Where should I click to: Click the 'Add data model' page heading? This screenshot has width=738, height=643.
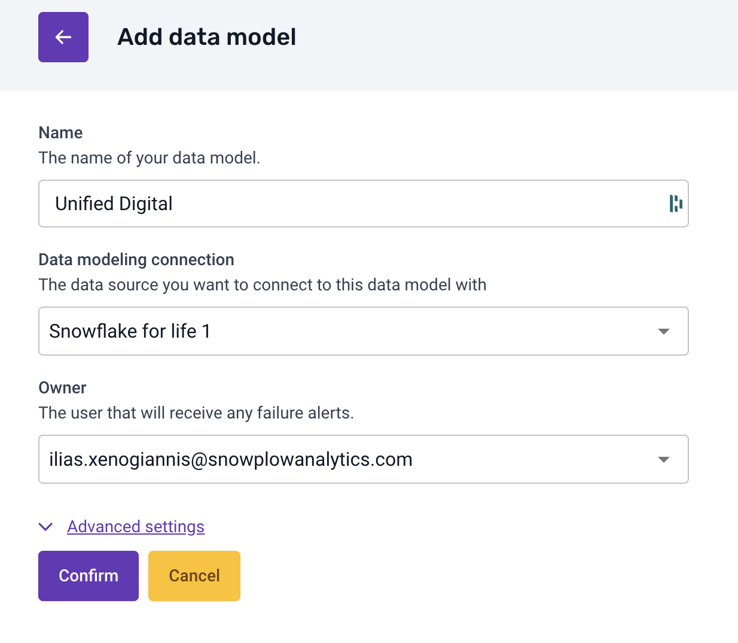[207, 37]
